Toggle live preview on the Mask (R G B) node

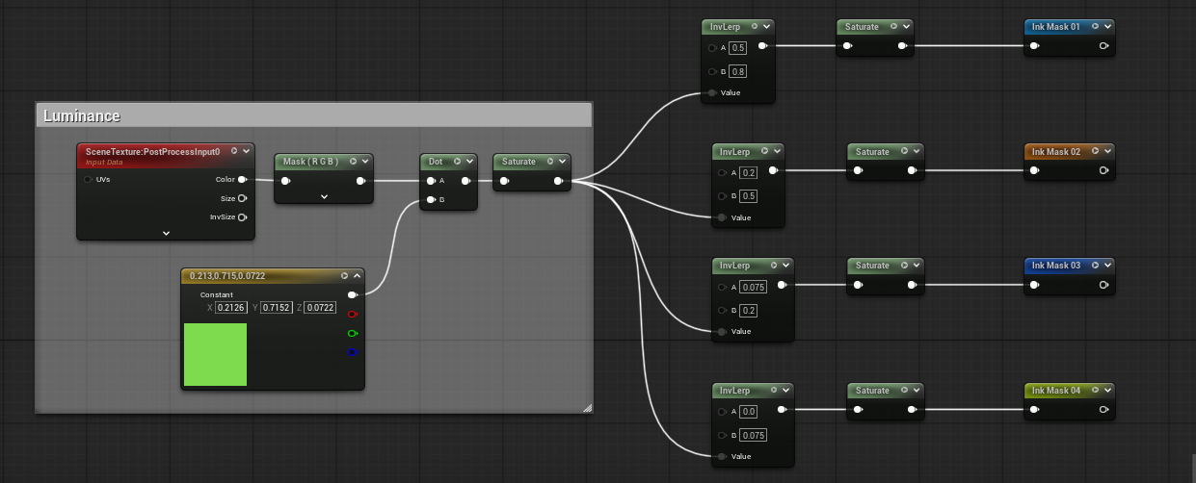(353, 162)
